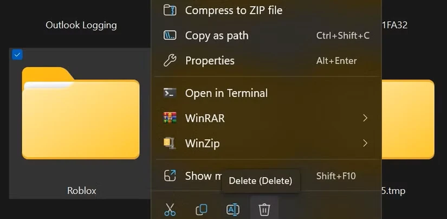Click the Outlook Logging folder label
447x219 pixels.
click(x=81, y=25)
